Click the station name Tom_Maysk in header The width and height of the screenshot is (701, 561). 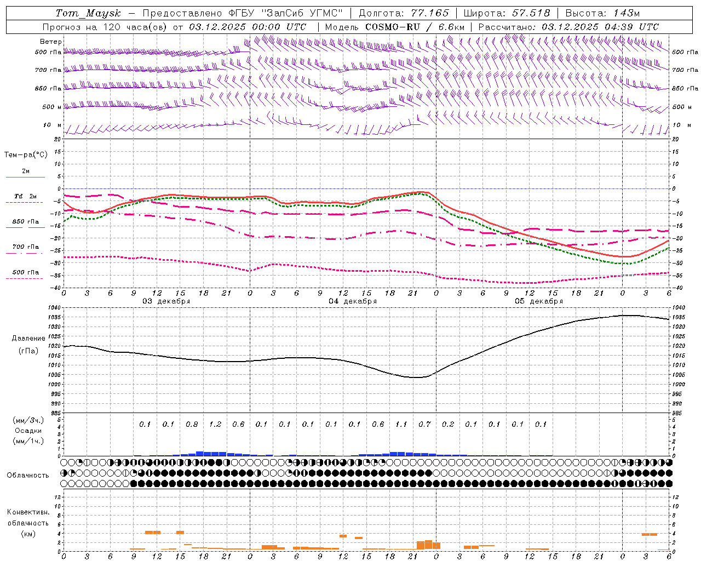(88, 13)
